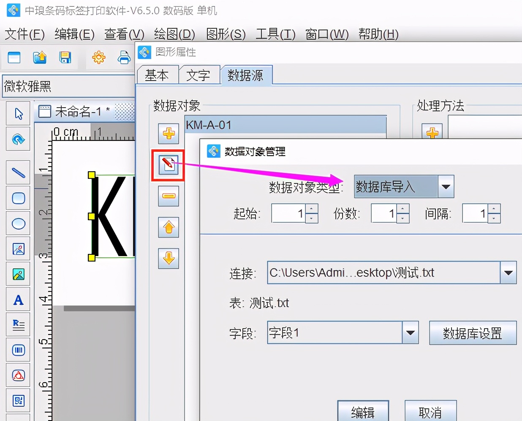Open the 图形(S) menu
The width and height of the screenshot is (522, 421).
(226, 34)
